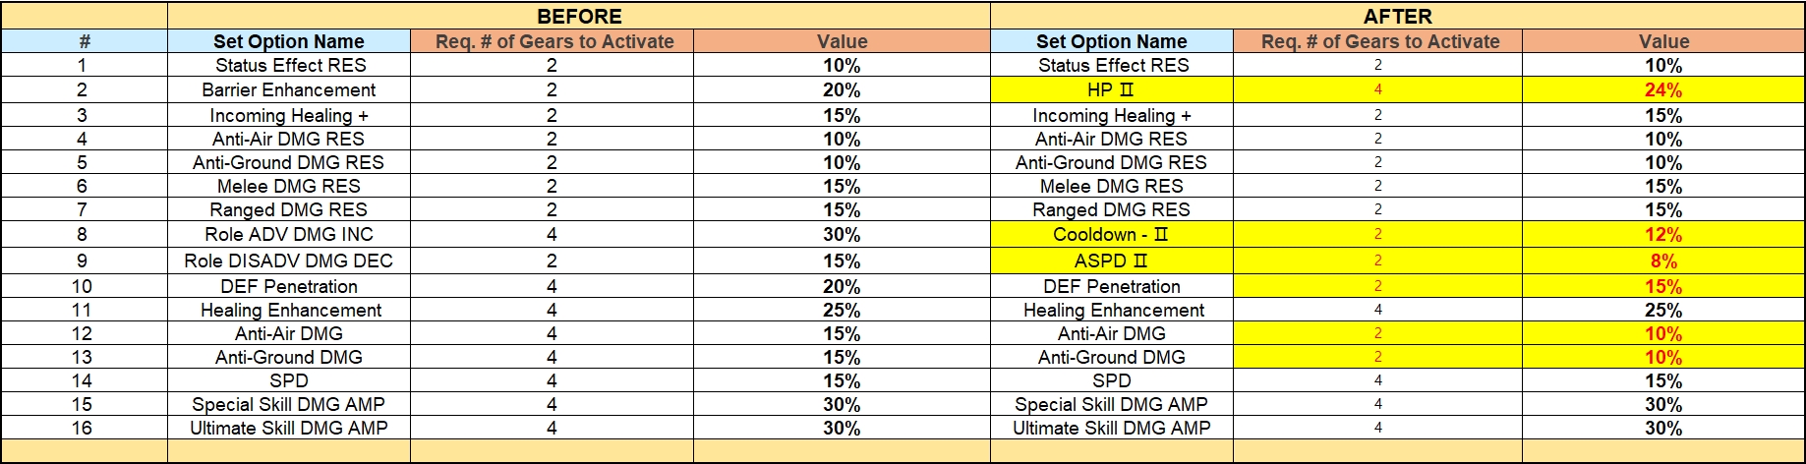The width and height of the screenshot is (1806, 464).
Task: Click AFTER Req. # of Gears header
Action: point(1378,41)
